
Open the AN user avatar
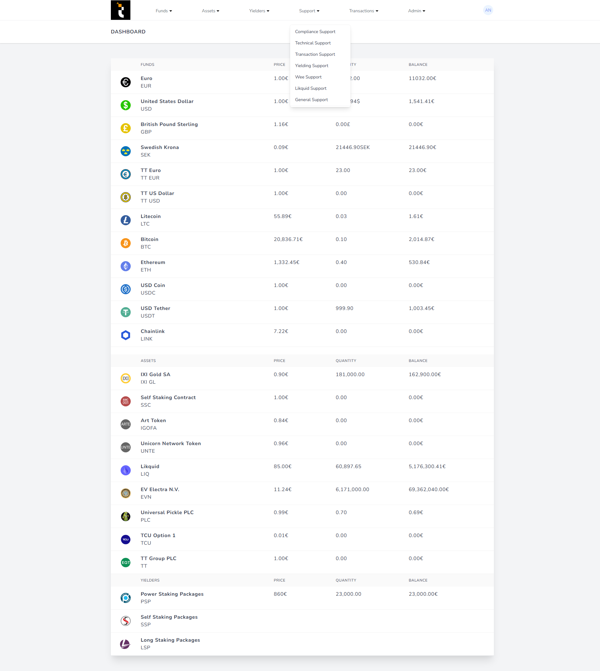(488, 10)
